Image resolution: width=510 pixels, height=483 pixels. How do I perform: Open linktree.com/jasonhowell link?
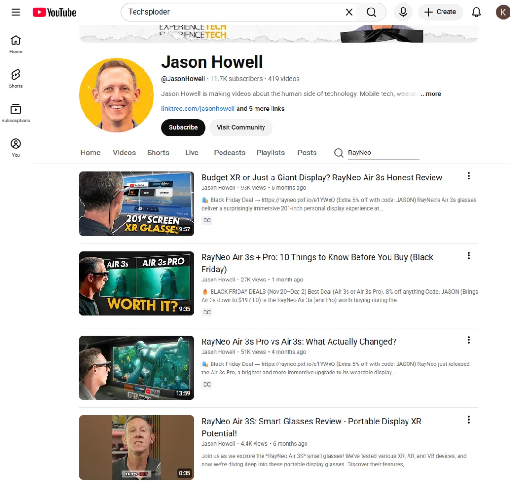pos(198,109)
